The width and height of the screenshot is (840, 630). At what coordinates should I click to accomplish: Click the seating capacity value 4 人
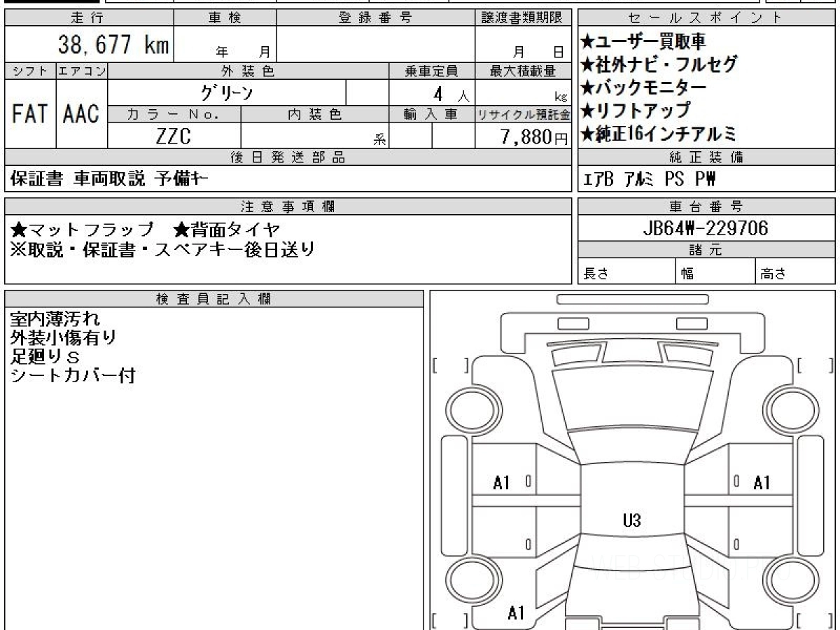pyautogui.click(x=450, y=93)
